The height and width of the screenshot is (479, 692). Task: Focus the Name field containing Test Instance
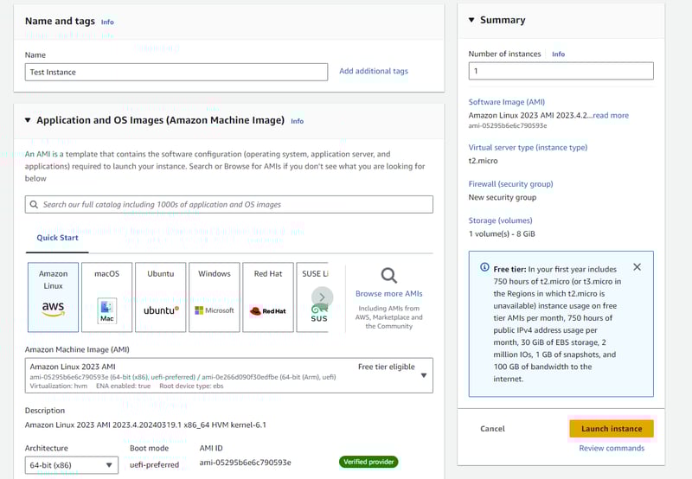pos(176,72)
